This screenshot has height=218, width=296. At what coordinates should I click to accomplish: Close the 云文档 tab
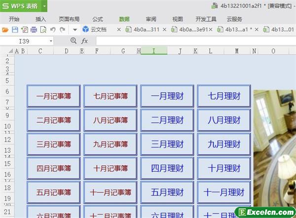tap(119, 30)
